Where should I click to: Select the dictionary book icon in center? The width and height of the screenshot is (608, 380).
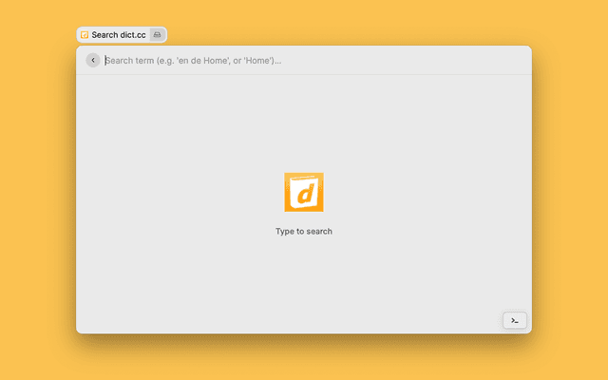[304, 193]
